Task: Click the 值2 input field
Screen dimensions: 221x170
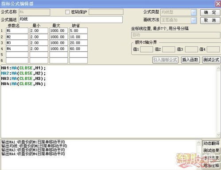Action: tap(169, 49)
